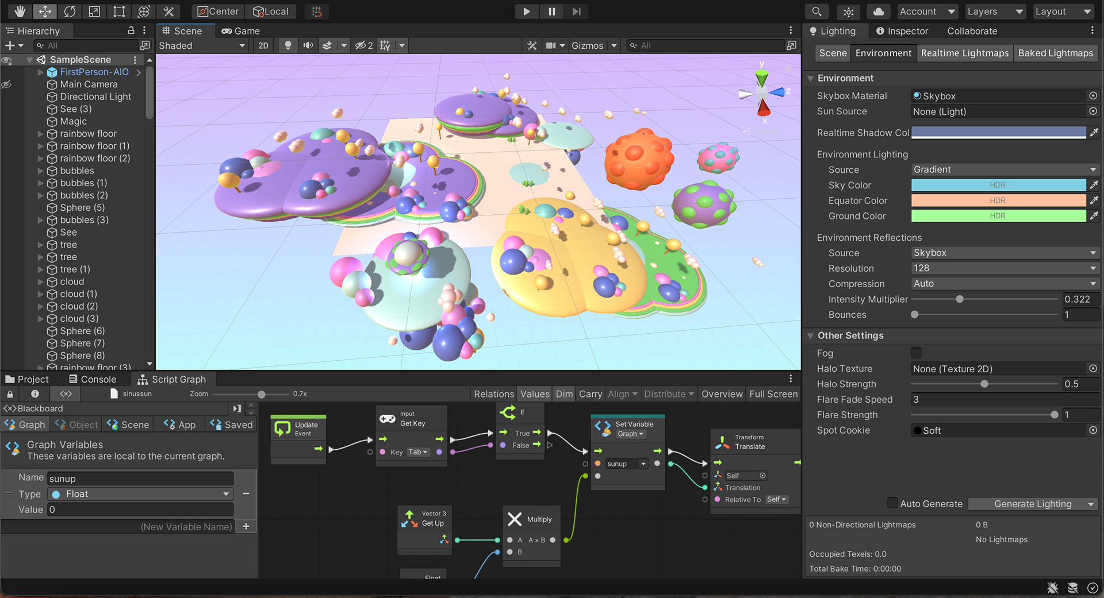Open the Shaded draw mode dropdown
This screenshot has width=1104, height=598.
(202, 45)
